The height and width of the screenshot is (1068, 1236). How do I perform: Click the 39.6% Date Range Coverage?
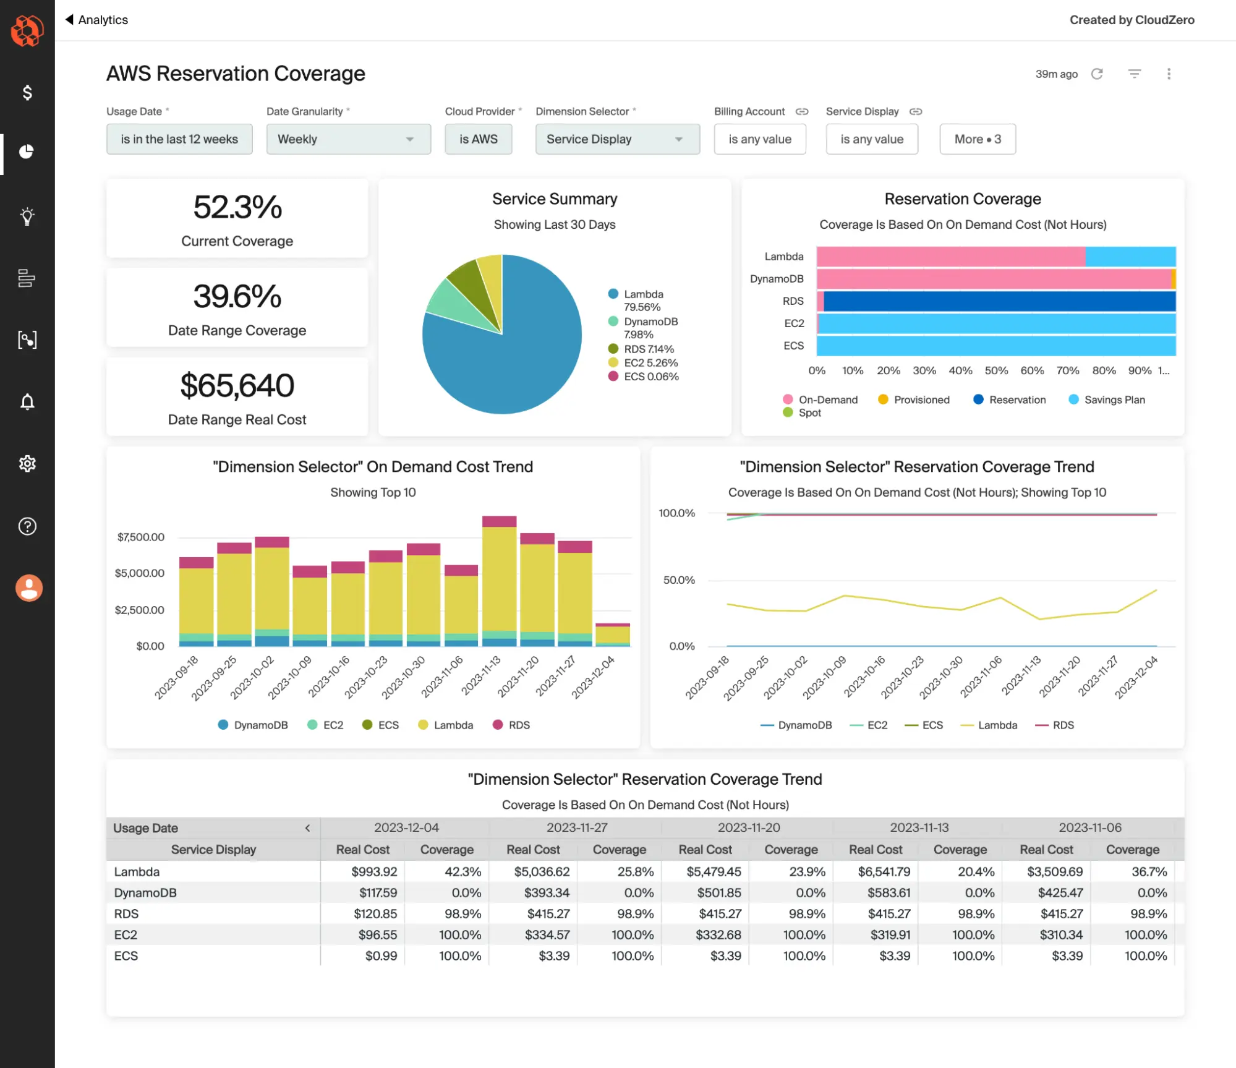[x=237, y=307]
